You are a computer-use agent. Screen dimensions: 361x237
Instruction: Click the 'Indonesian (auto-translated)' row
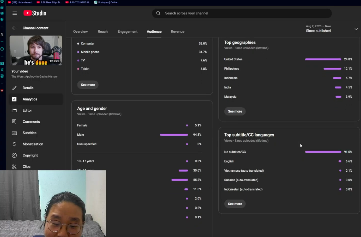(x=288, y=189)
